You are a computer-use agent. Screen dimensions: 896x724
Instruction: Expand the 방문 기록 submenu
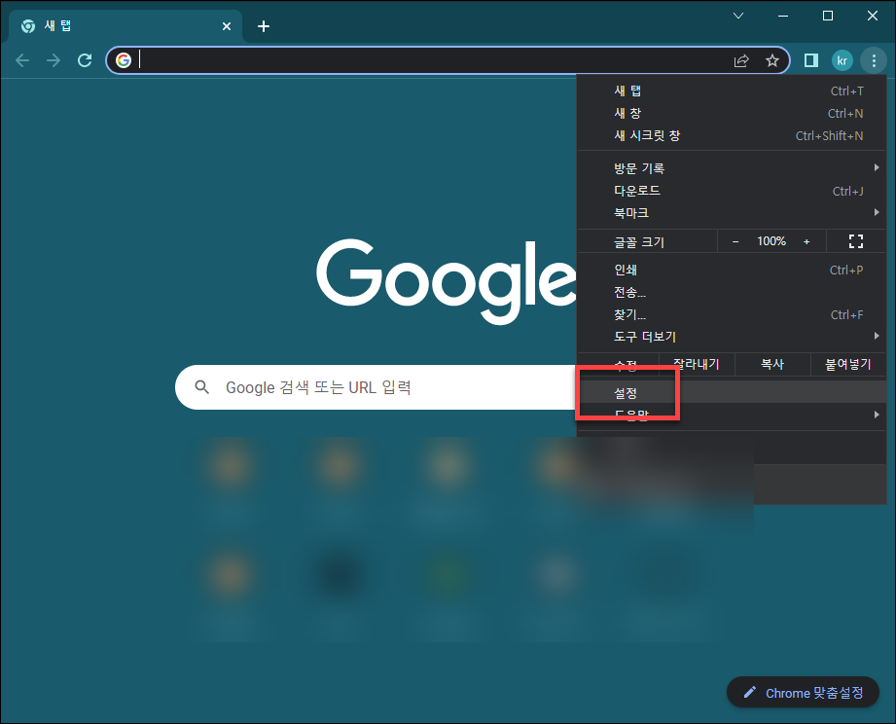click(x=732, y=168)
